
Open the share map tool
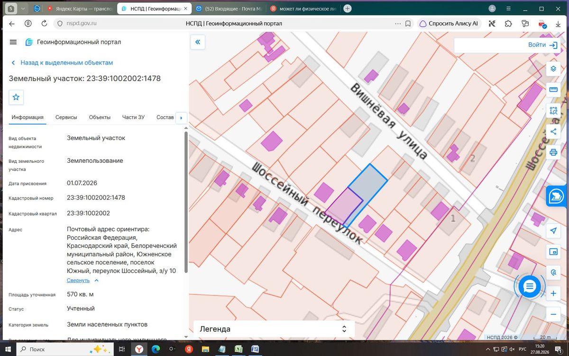tap(553, 131)
